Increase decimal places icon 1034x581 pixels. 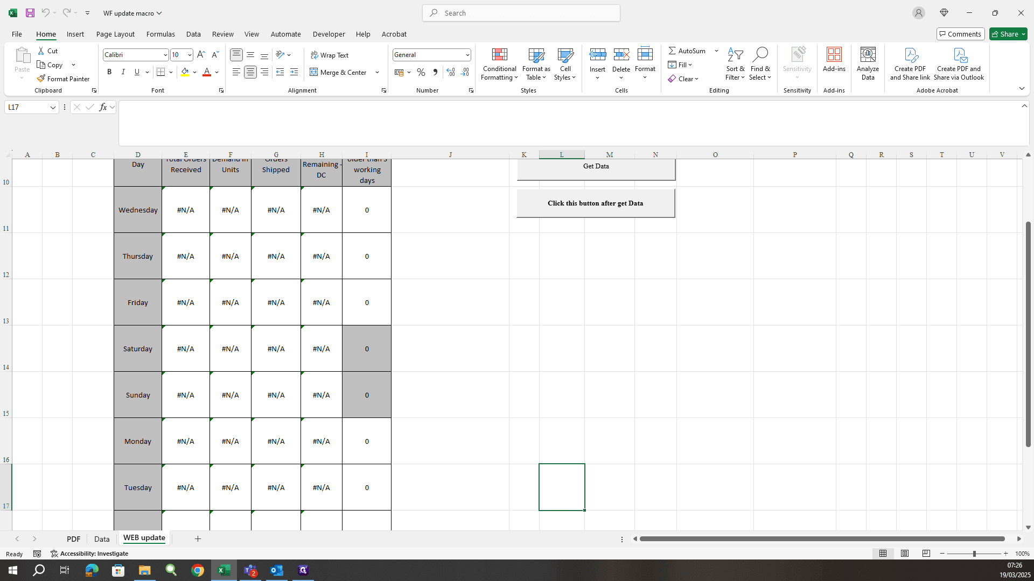[x=451, y=72]
